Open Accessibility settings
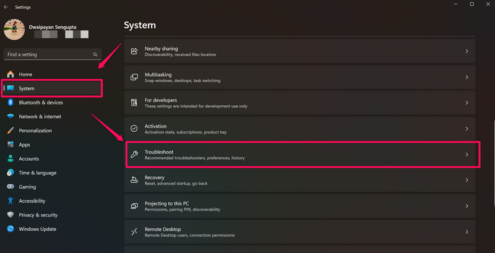The image size is (495, 253). point(32,201)
